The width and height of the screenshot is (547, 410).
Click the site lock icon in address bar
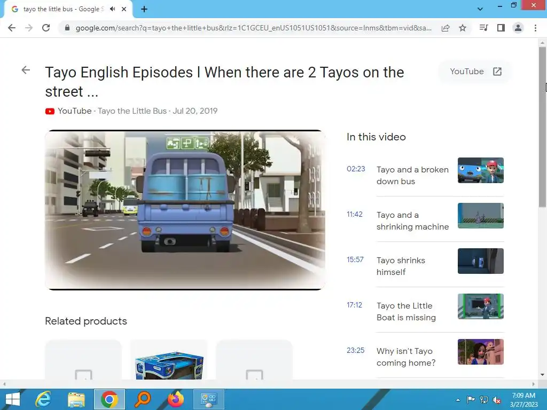coord(67,28)
